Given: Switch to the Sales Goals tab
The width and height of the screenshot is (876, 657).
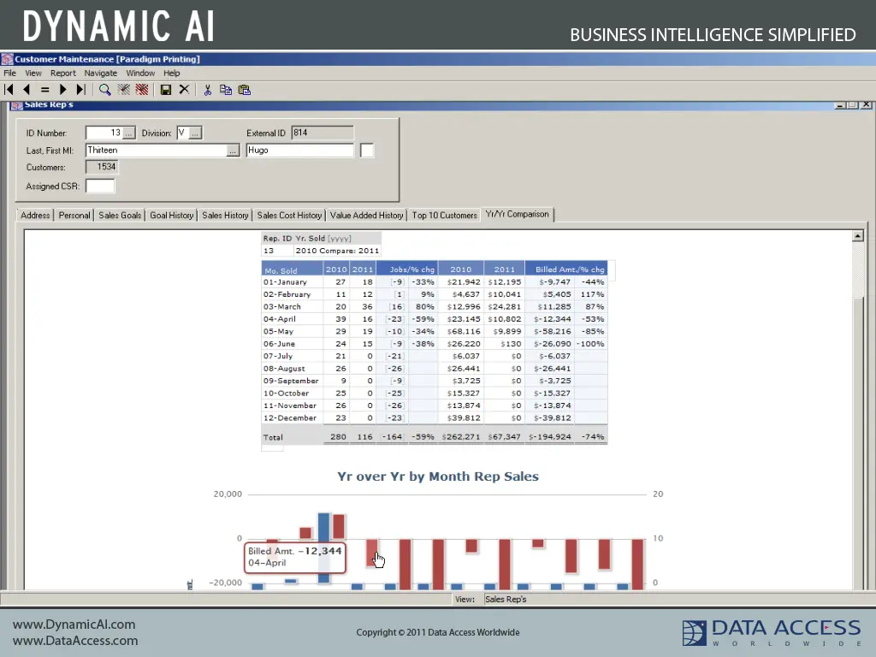Looking at the screenshot, I should coord(120,215).
